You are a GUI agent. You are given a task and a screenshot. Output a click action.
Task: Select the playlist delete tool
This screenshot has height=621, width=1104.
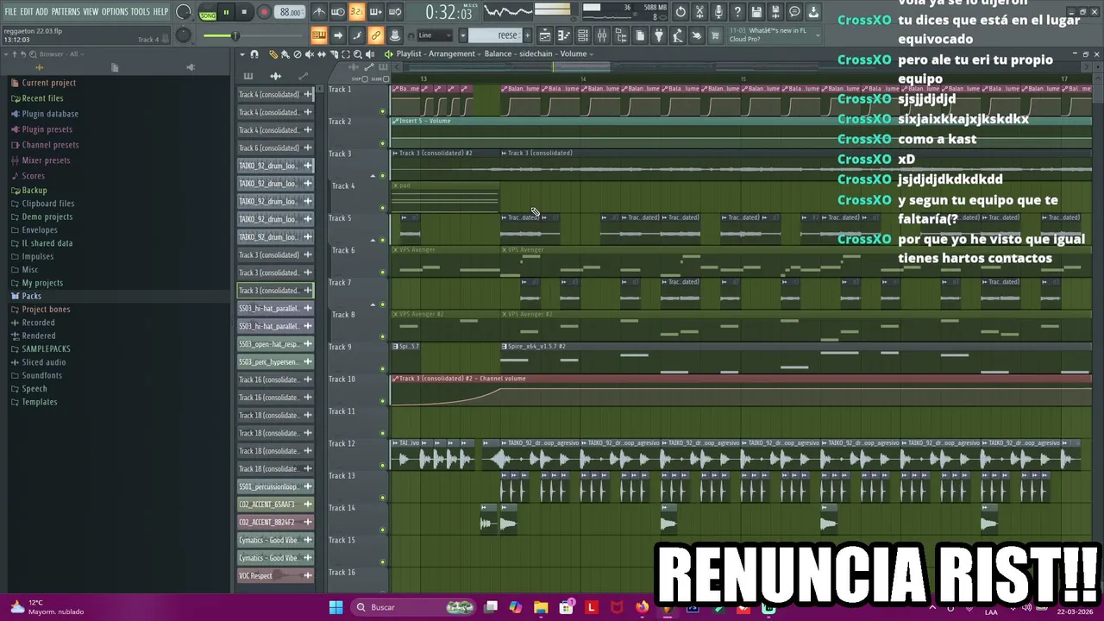[x=298, y=54]
